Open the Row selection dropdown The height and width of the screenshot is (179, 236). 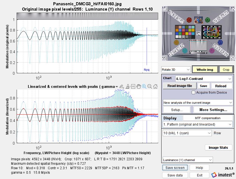(x=187, y=133)
